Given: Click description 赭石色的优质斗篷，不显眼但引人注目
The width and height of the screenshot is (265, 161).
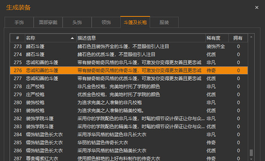Looking at the screenshot, I should pyautogui.click(x=116, y=54).
